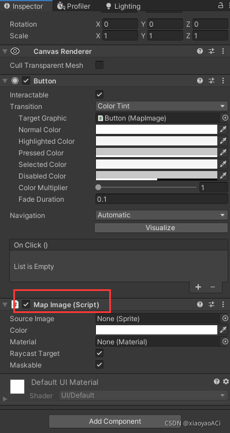Open Target Graphic object picker
The width and height of the screenshot is (230, 433).
(225, 118)
